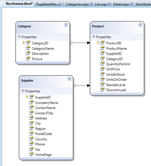Click the CategoryName property icon
This screenshot has height=166, width=151.
(28, 48)
